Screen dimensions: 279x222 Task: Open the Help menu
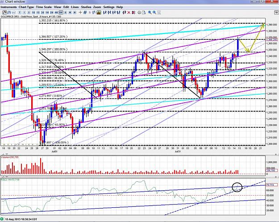point(120,7)
